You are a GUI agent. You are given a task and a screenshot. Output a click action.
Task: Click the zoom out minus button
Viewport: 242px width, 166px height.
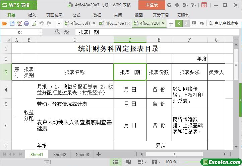pyautogui.click(x=181, y=162)
